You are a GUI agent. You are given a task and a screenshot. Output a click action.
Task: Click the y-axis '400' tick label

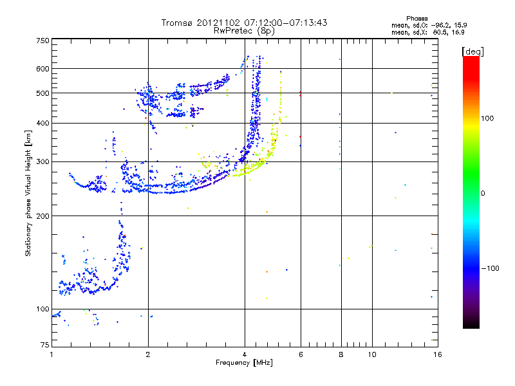(42, 123)
